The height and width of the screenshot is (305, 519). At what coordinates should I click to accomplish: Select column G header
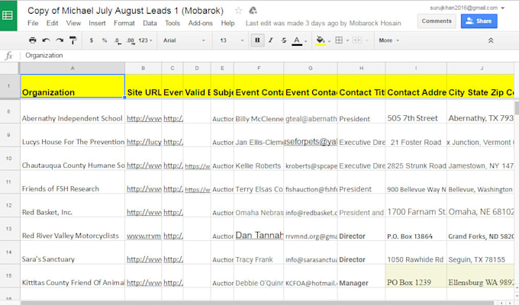click(311, 68)
